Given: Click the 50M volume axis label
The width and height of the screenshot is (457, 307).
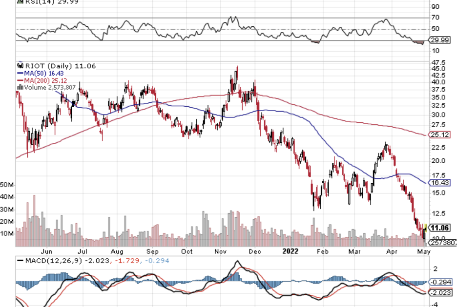Looking at the screenshot, I should pyautogui.click(x=7, y=185).
